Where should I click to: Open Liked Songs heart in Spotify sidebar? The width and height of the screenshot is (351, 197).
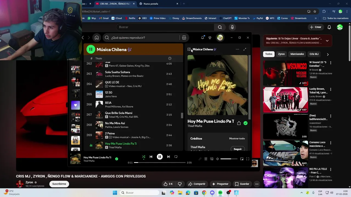[75, 105]
